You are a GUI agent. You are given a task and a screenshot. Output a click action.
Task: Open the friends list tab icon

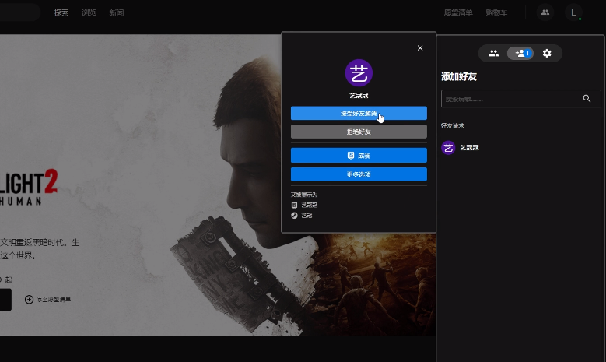click(x=493, y=54)
